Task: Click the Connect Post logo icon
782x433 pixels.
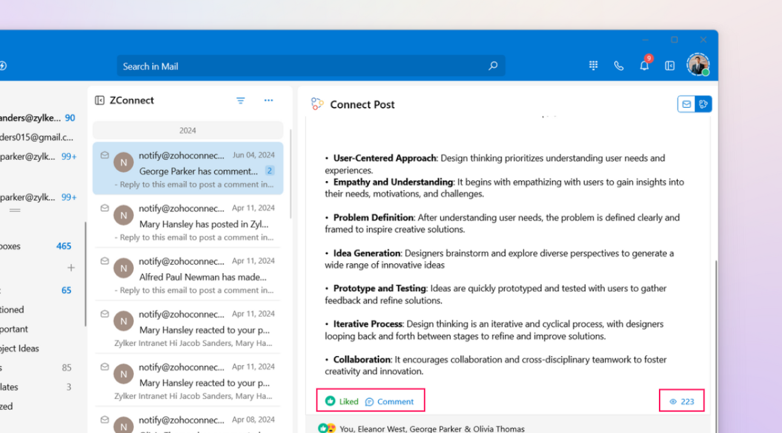Action: click(x=317, y=104)
